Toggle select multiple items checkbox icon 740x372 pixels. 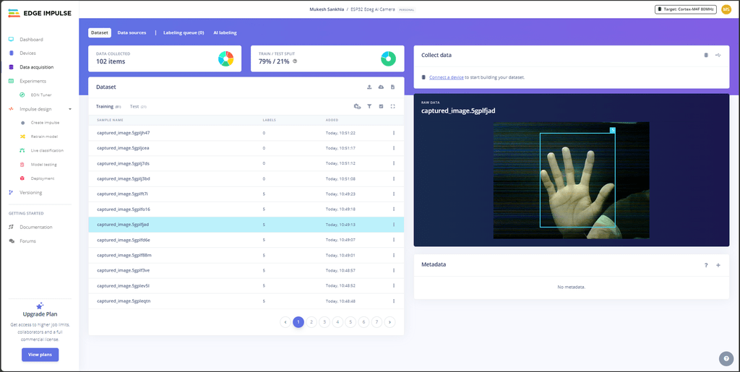coord(381,107)
